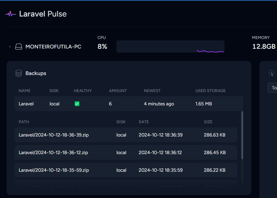
Task: Click the '4 minutes ago' newest value
Action: pyautogui.click(x=159, y=104)
